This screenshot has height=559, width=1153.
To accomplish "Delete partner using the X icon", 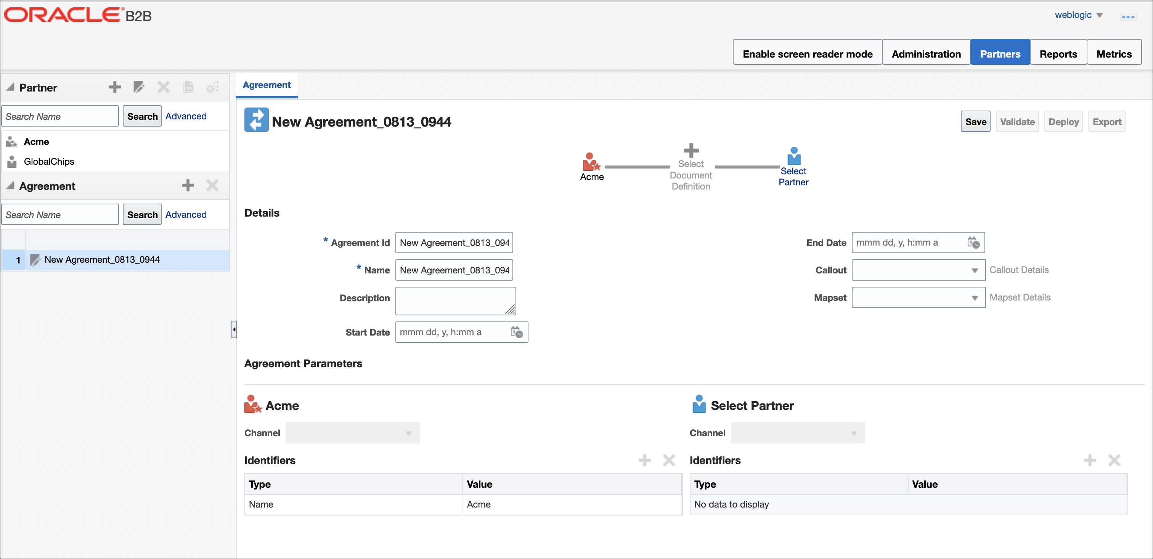I will point(163,87).
